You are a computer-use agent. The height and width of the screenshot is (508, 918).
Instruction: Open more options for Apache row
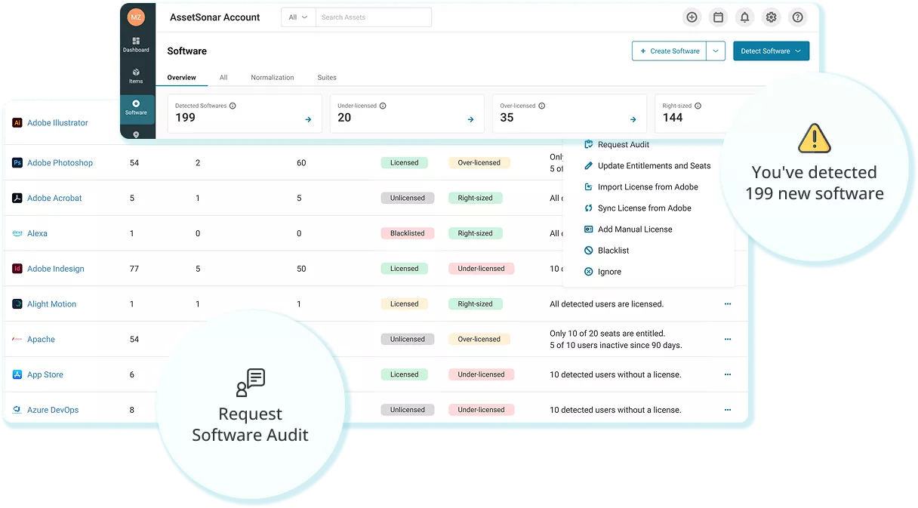pyautogui.click(x=728, y=339)
